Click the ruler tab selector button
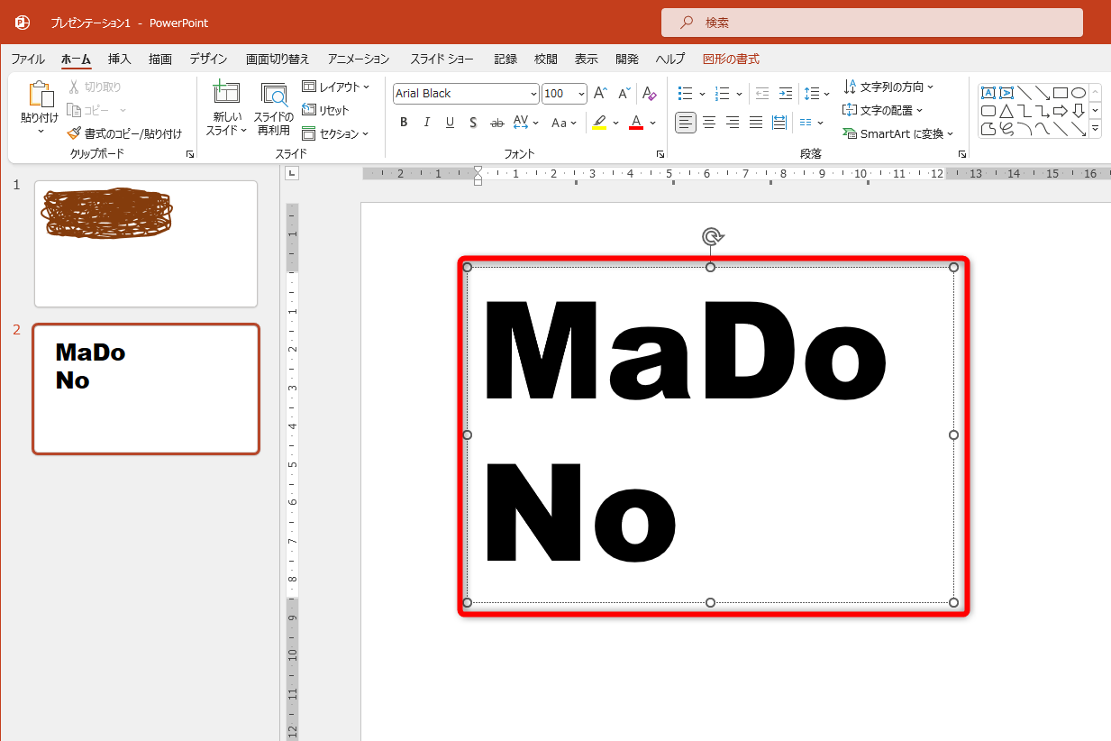This screenshot has height=741, width=1111. 292,174
